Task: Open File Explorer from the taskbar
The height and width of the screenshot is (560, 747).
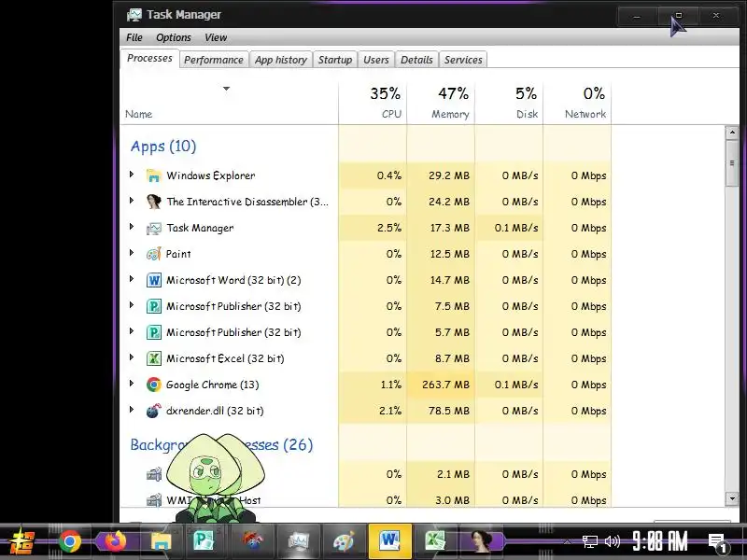Action: point(161,541)
